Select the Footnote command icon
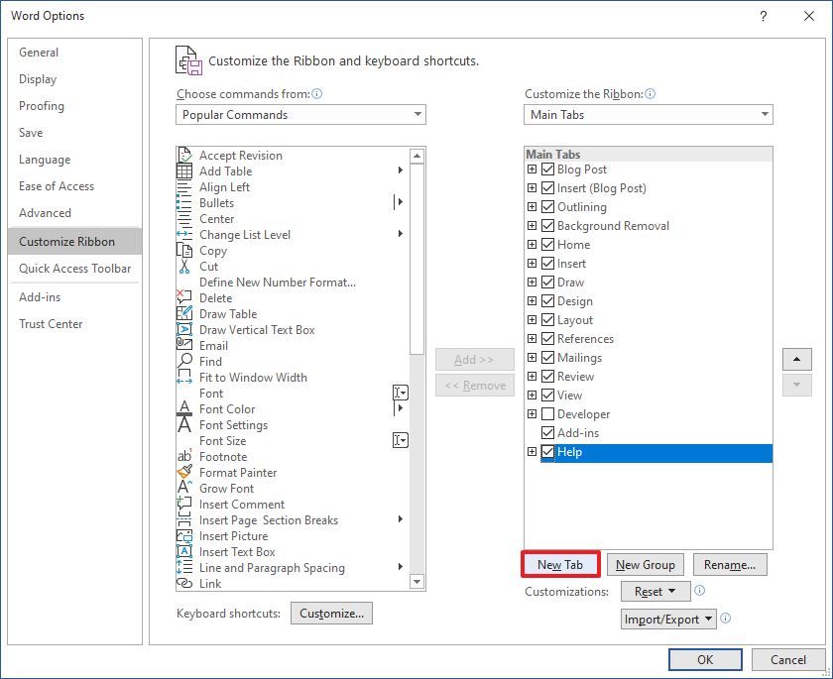 tap(185, 457)
